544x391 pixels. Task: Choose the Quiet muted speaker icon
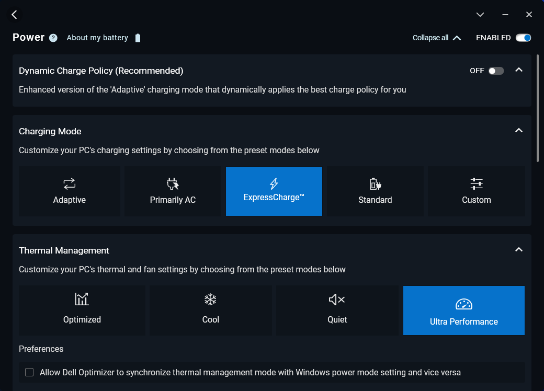[337, 300]
